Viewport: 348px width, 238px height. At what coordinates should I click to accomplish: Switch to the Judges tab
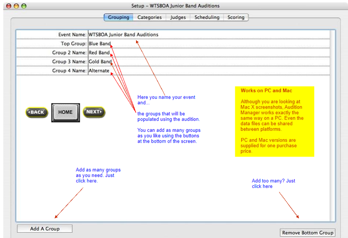click(x=178, y=17)
